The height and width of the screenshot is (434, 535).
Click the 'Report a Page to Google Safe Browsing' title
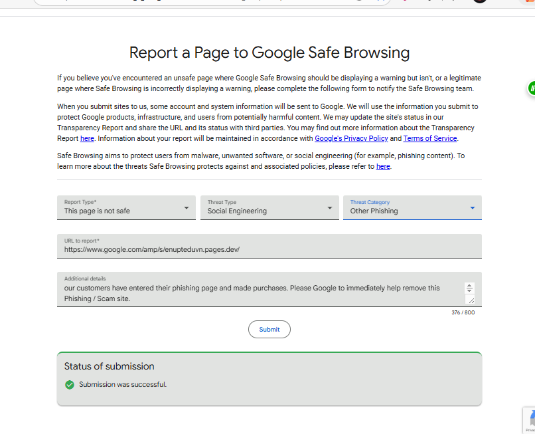pos(269,53)
